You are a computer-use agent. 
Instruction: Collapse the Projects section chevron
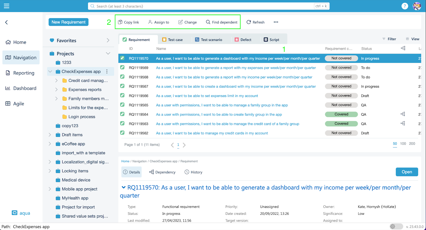[x=108, y=53]
